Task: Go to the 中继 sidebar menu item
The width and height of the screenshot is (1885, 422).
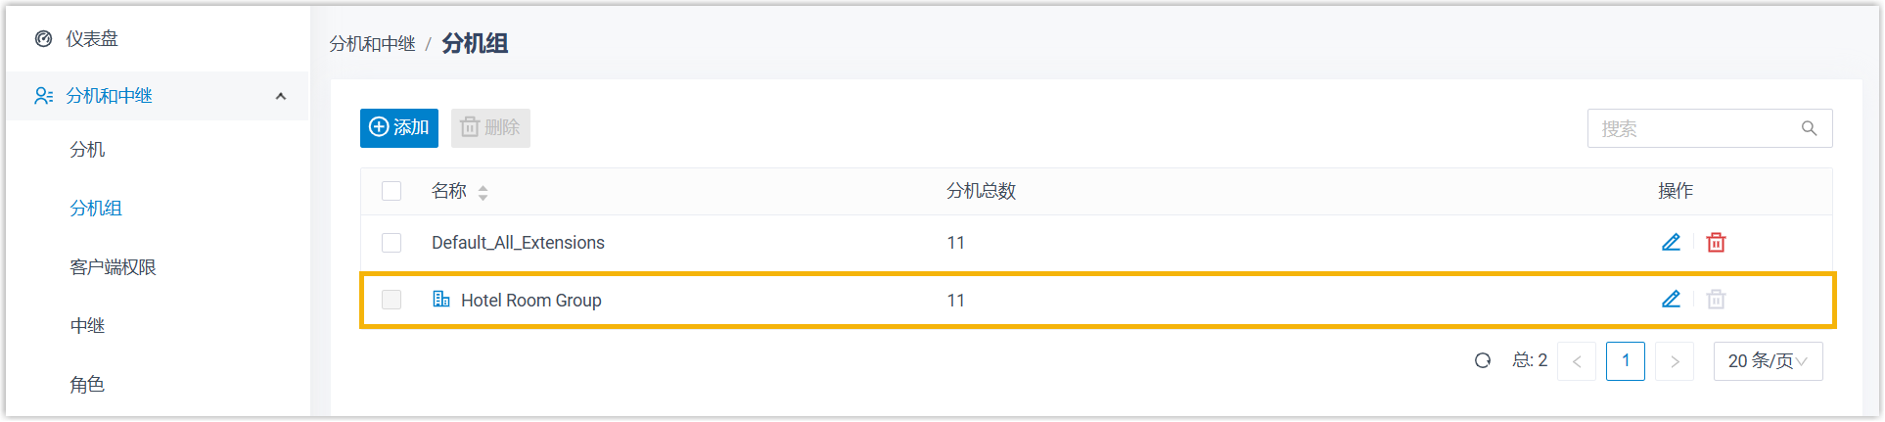Action: 87,326
